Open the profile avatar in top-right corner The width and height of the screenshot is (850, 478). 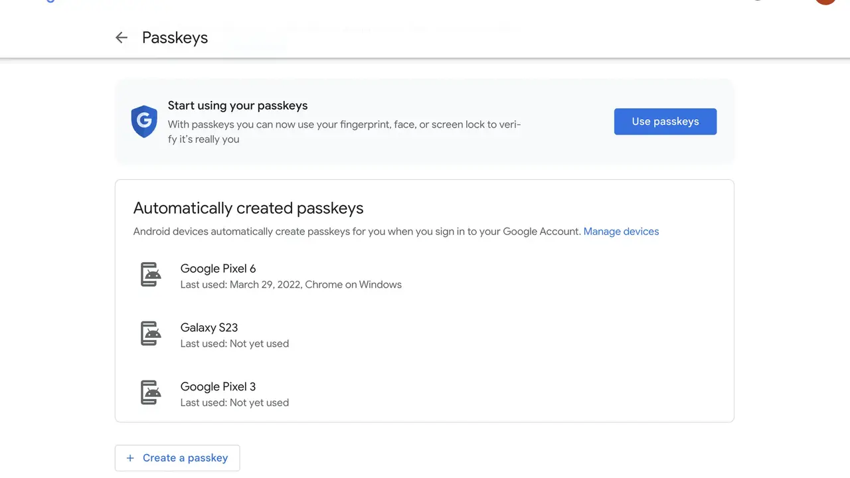(825, 2)
